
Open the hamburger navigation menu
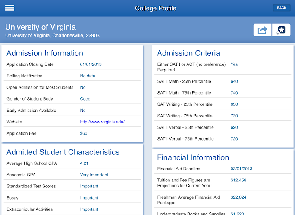(9, 8)
